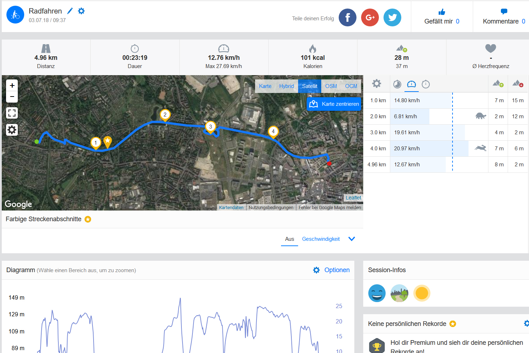Show pace column in splits table
This screenshot has width=529, height=353.
tap(397, 84)
